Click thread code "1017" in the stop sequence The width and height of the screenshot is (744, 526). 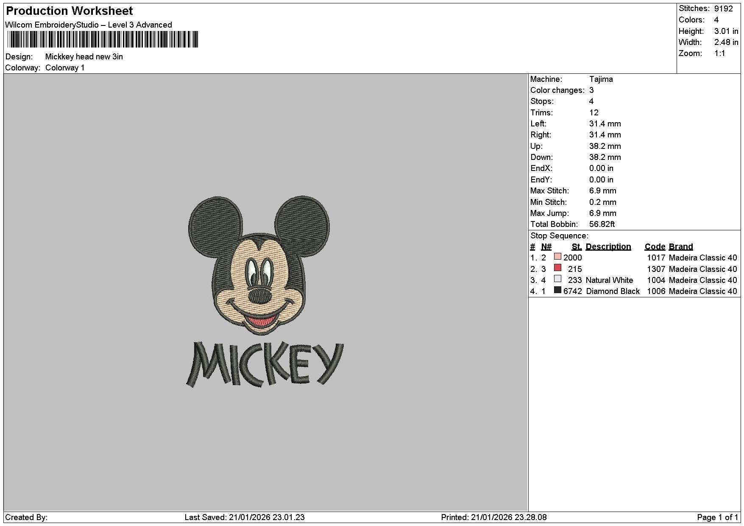[x=656, y=257]
